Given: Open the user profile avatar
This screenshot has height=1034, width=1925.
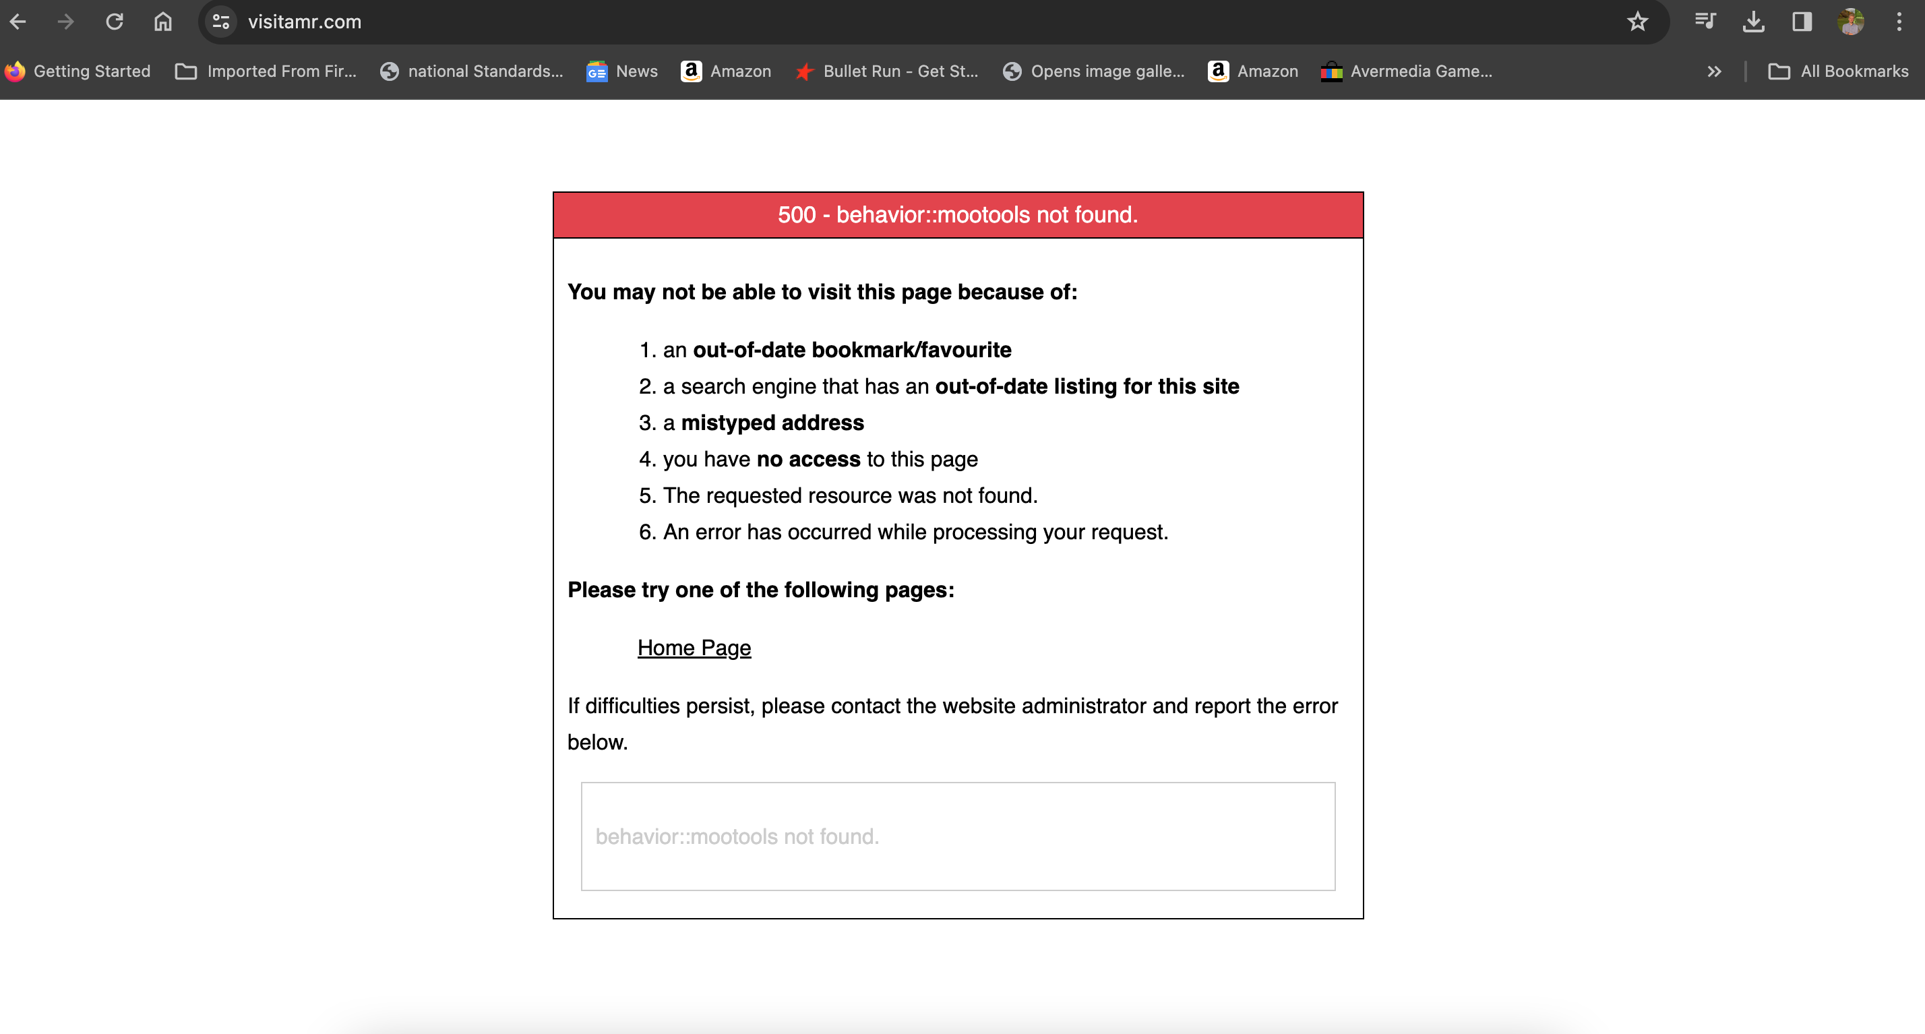Looking at the screenshot, I should click(x=1850, y=22).
